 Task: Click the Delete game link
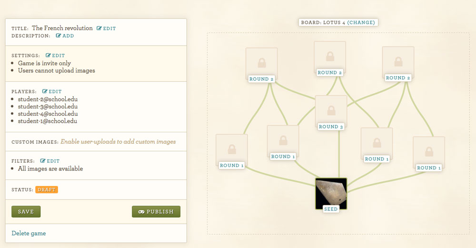point(29,233)
